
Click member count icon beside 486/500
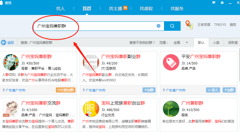tap(104, 109)
